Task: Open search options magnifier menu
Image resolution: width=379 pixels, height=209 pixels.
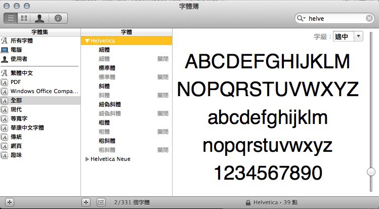Action: [x=301, y=18]
